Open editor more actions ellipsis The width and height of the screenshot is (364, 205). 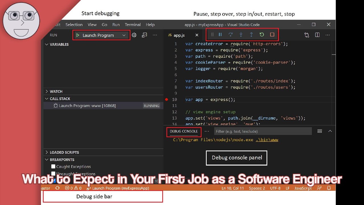tap(328, 35)
